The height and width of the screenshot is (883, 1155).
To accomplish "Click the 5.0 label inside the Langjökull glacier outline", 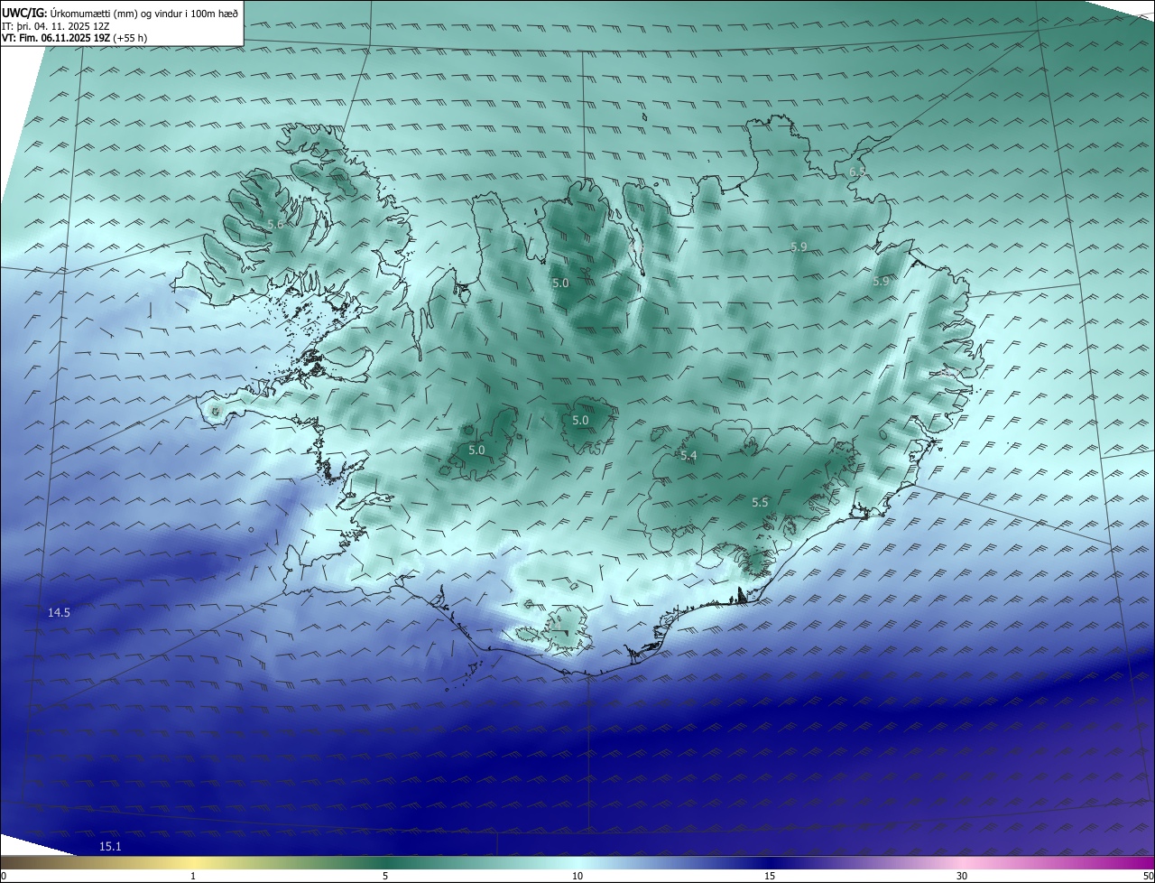I will coord(476,450).
